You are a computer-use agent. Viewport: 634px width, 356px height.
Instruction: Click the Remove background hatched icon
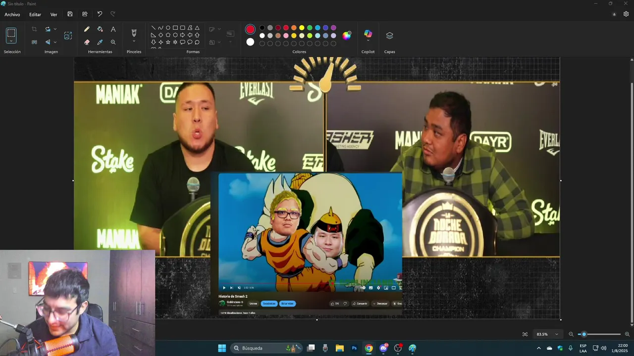coord(34,43)
